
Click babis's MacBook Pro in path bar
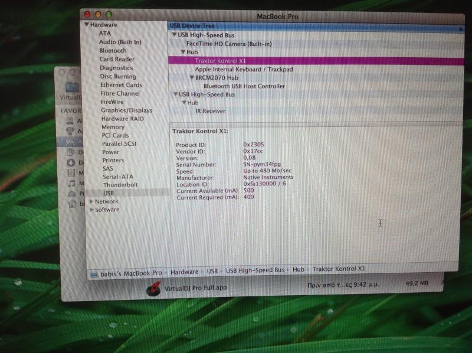(x=131, y=273)
